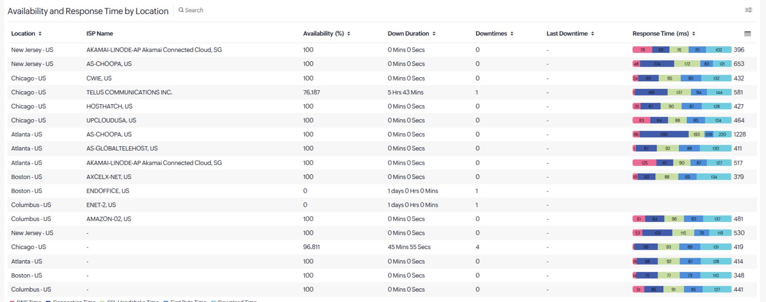The image size is (766, 302).
Task: Sort by Response Time (ms) arrows
Action: [x=693, y=34]
